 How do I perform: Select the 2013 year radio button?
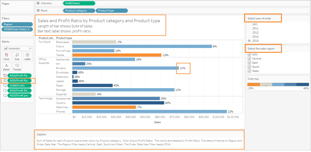click(x=249, y=37)
